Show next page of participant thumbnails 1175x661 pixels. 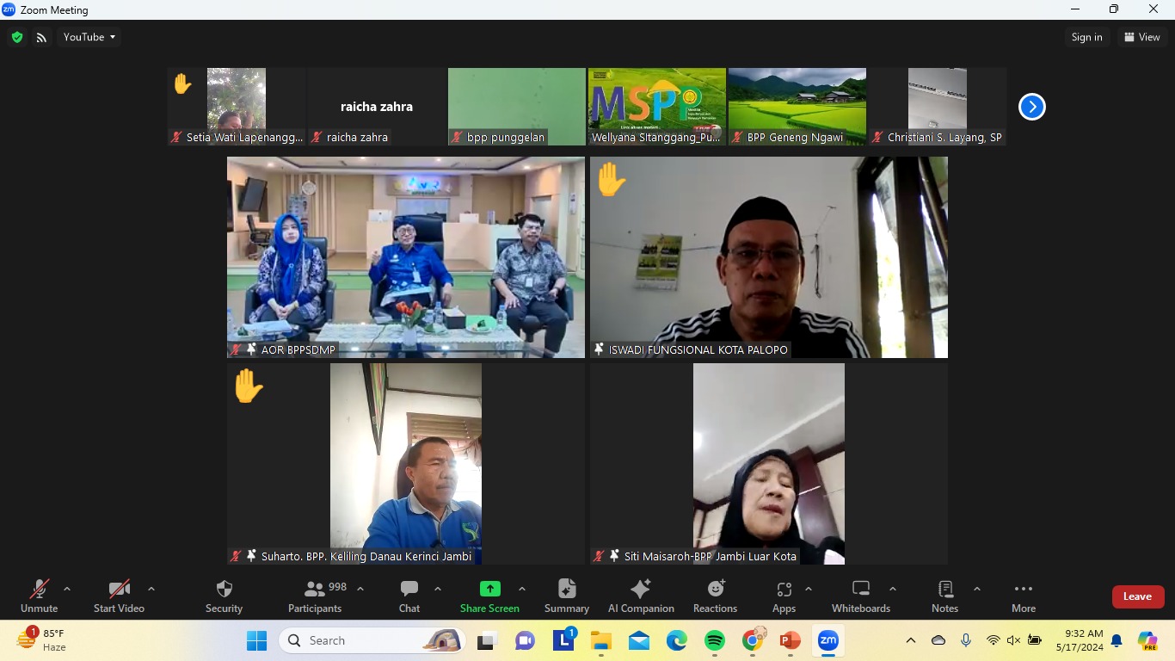tap(1031, 107)
